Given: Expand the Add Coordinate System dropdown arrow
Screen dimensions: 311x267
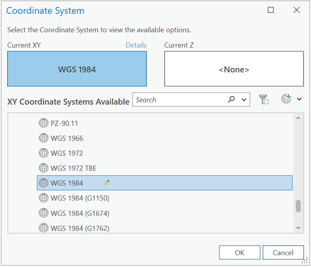Looking at the screenshot, I should point(299,100).
